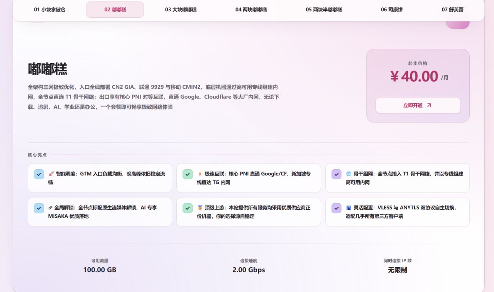Image resolution: width=494 pixels, height=292 pixels.
Task: Click the plan description paragraph starting 全架构三网
Action: (x=154, y=97)
